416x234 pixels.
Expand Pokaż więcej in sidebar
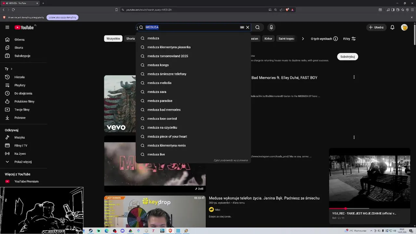[23, 162]
